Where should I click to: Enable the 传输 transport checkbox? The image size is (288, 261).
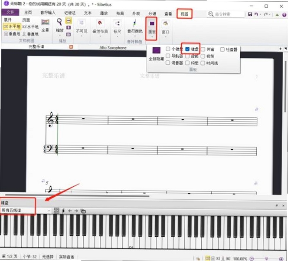[203, 50]
